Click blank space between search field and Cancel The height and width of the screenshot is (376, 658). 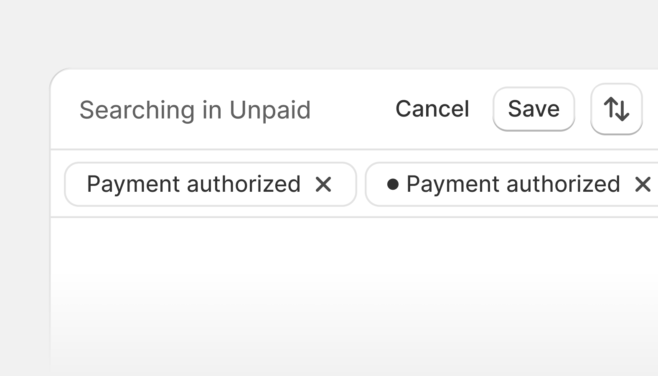(353, 109)
